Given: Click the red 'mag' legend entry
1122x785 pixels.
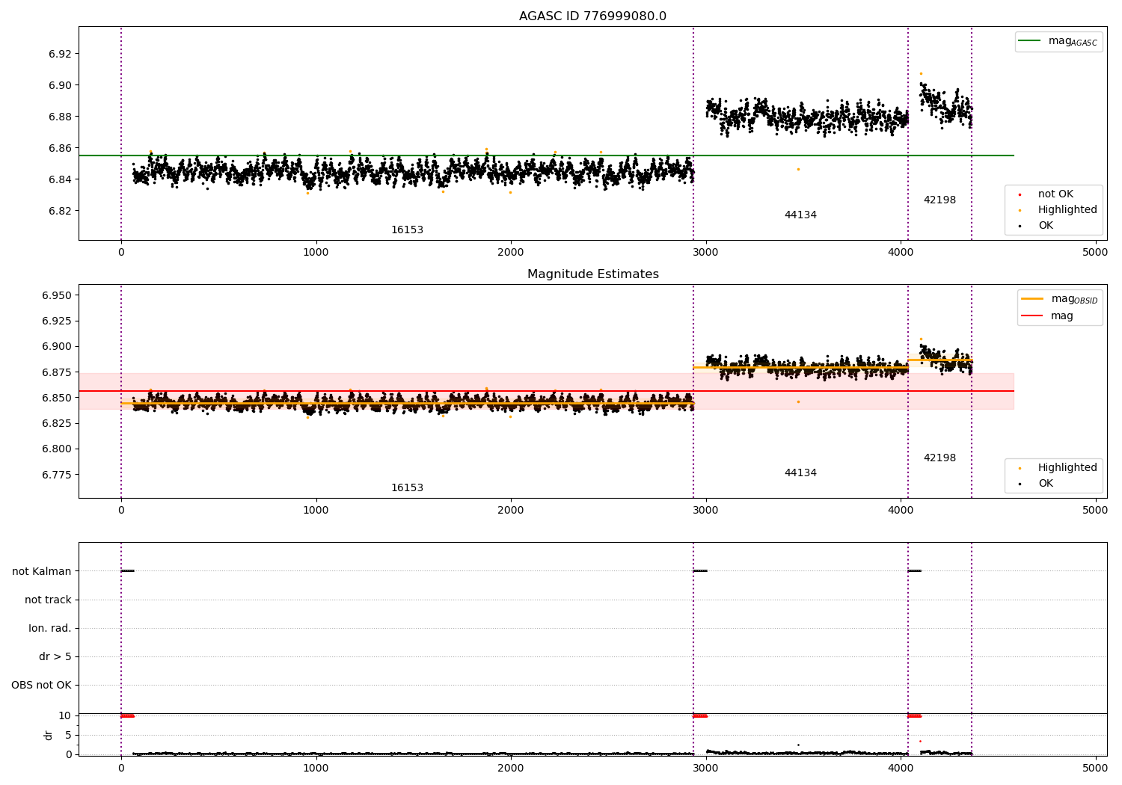Looking at the screenshot, I should [1048, 316].
